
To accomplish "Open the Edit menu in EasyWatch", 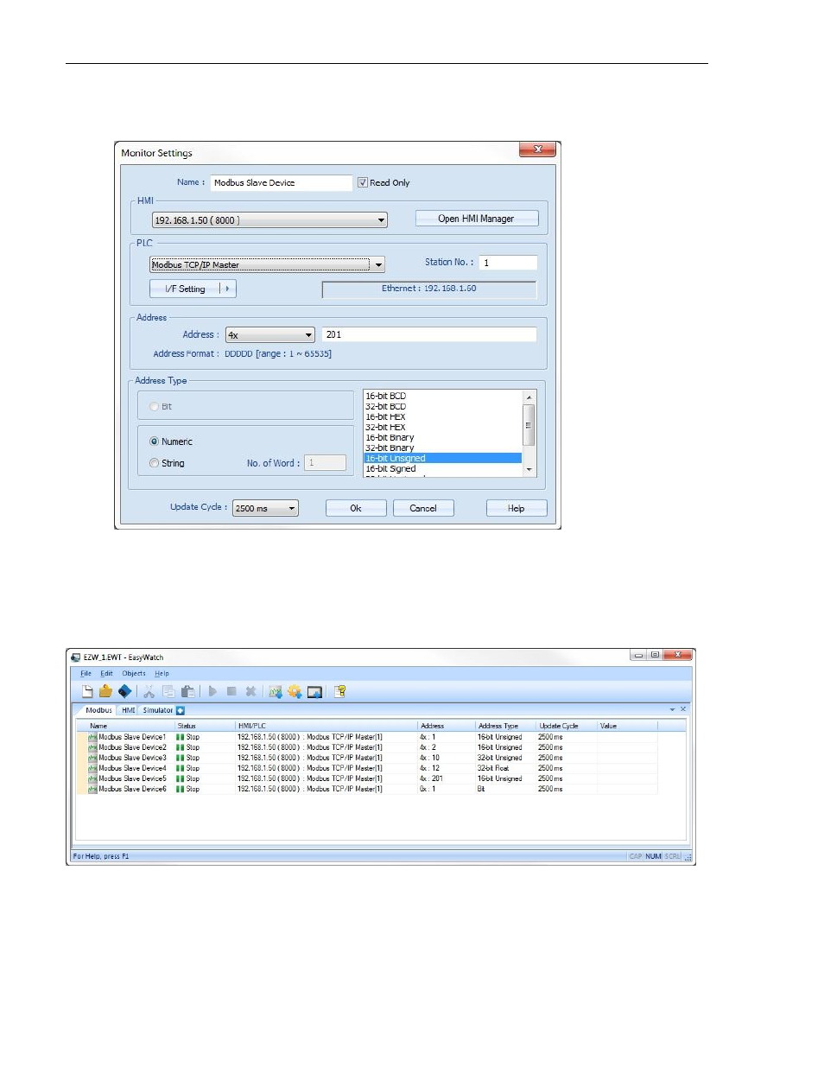I will (x=106, y=673).
